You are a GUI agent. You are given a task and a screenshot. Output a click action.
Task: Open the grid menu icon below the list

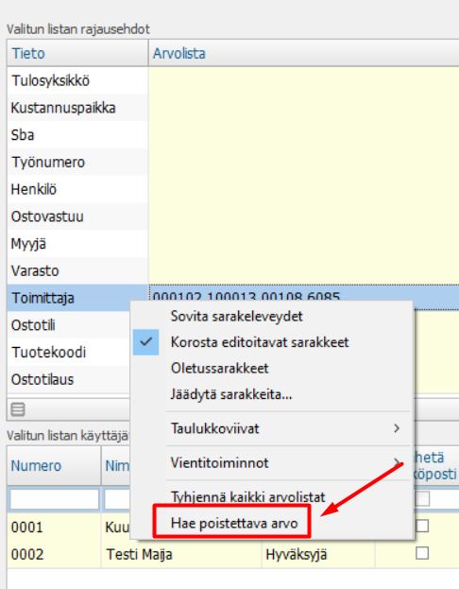coord(18,409)
